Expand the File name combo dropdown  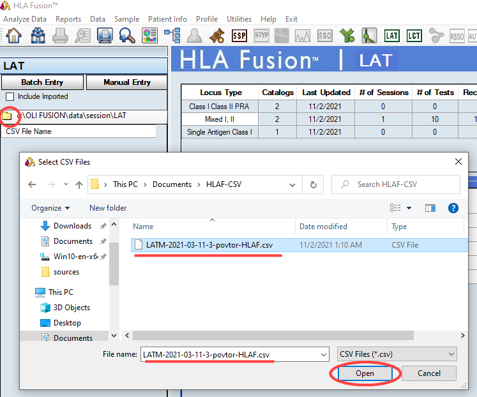point(324,354)
